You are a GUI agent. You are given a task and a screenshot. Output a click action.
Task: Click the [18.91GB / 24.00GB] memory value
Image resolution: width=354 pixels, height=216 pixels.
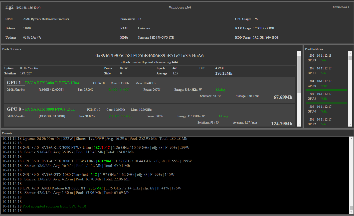pyautogui.click(x=52, y=116)
